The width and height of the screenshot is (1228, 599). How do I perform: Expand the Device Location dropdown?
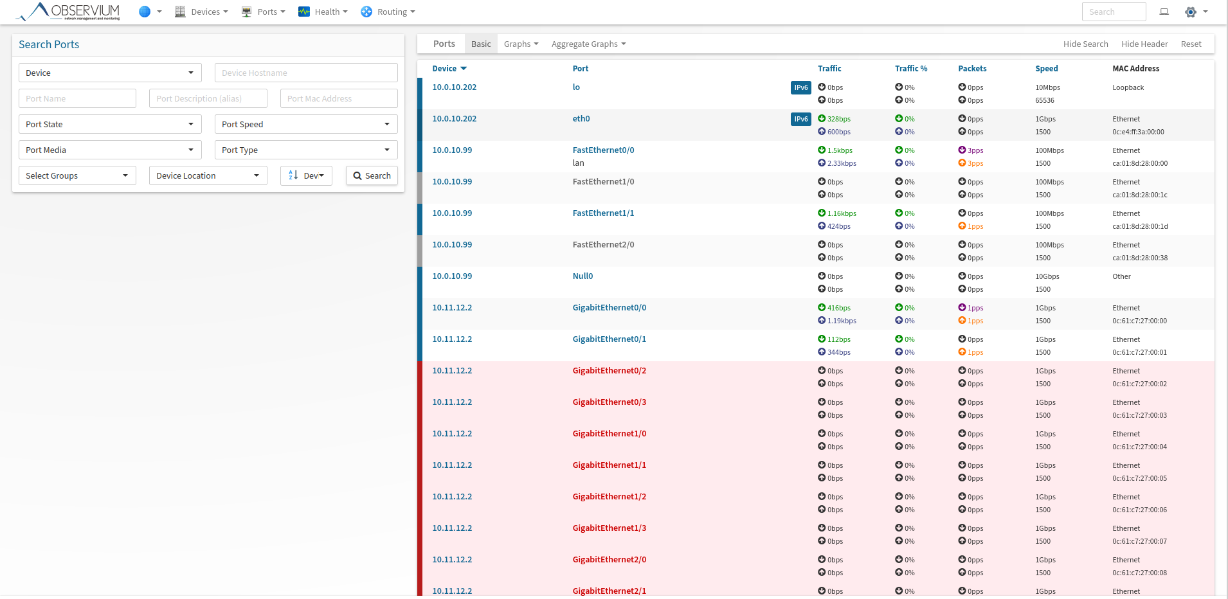pyautogui.click(x=208, y=175)
